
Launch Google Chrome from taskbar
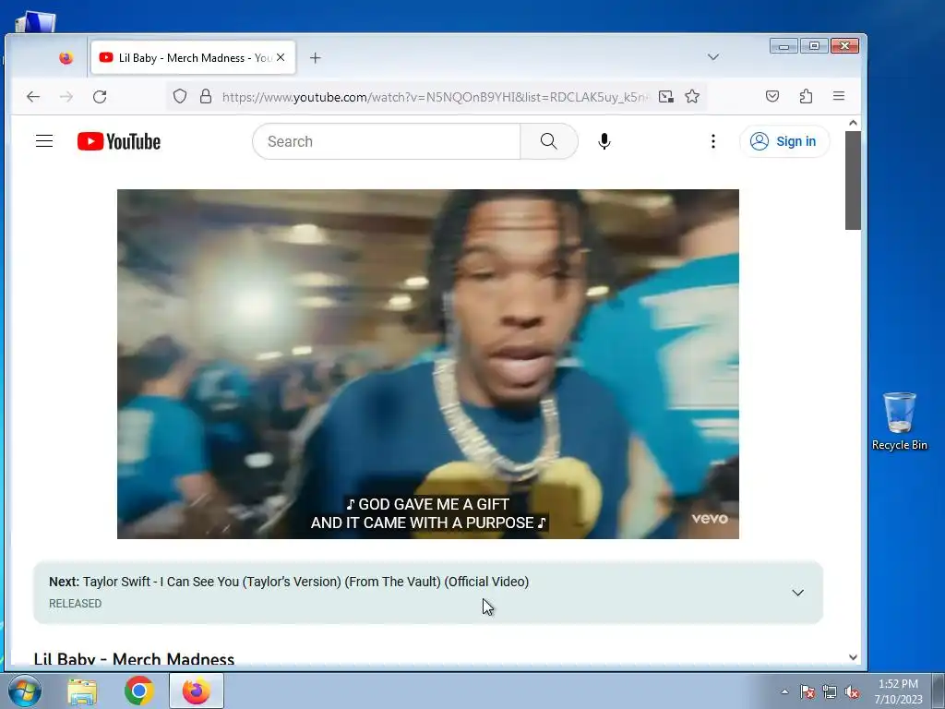tap(139, 691)
